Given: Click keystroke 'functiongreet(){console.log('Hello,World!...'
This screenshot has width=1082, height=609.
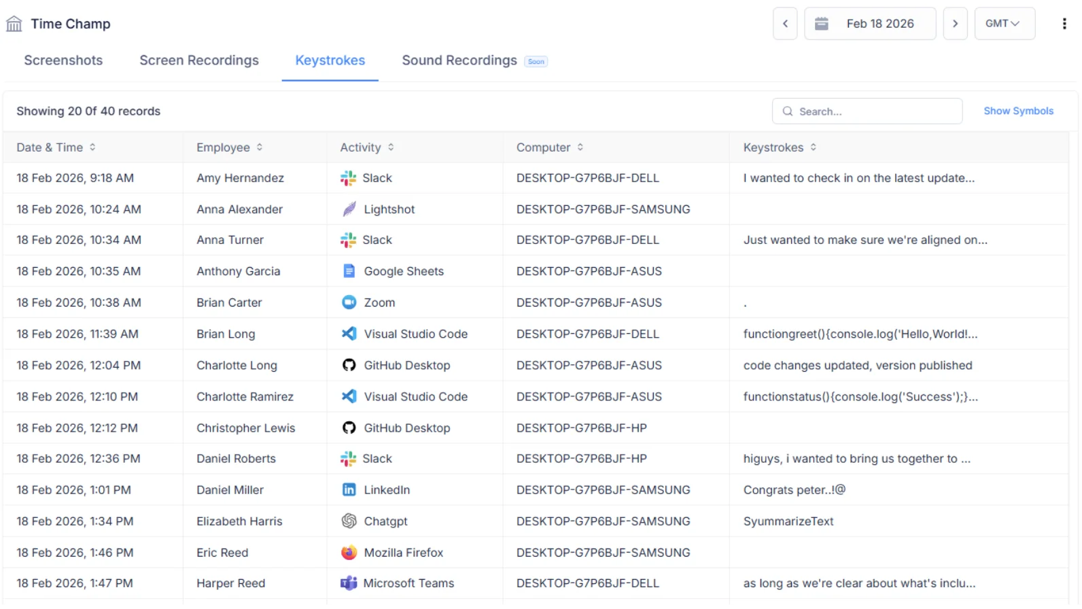Looking at the screenshot, I should 860,334.
